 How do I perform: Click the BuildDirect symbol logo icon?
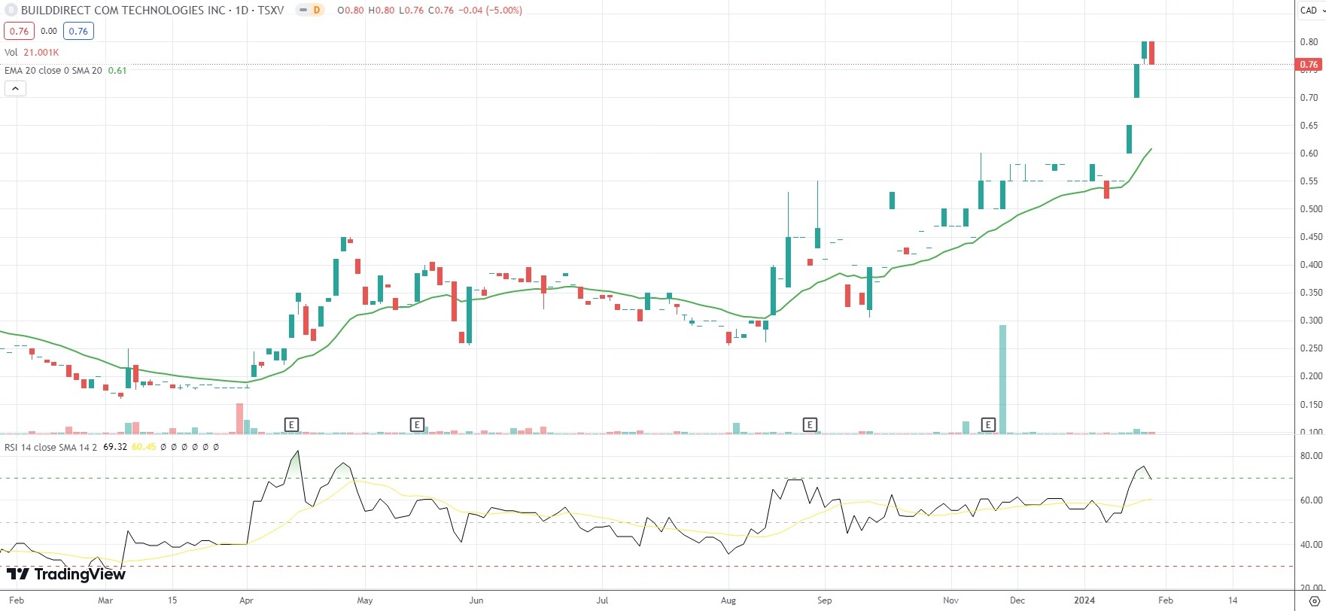point(11,11)
